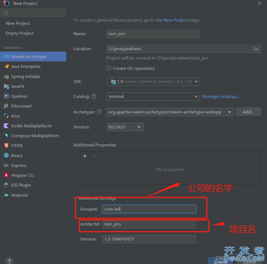This screenshot has height=264, width=267.
Task: Select the Express generator
Action: click(x=33, y=165)
